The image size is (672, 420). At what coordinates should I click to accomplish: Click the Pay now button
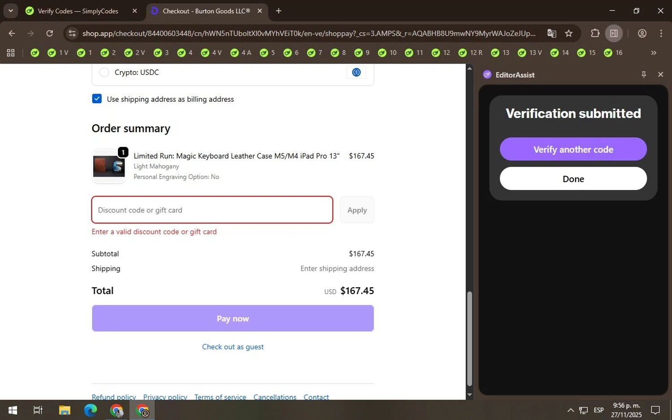tap(233, 318)
